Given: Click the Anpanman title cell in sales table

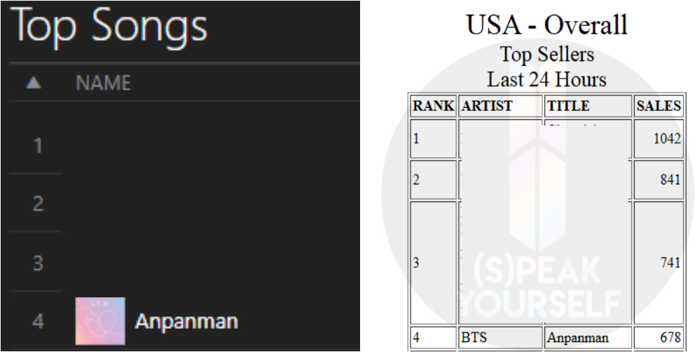Looking at the screenshot, I should click(x=578, y=337).
